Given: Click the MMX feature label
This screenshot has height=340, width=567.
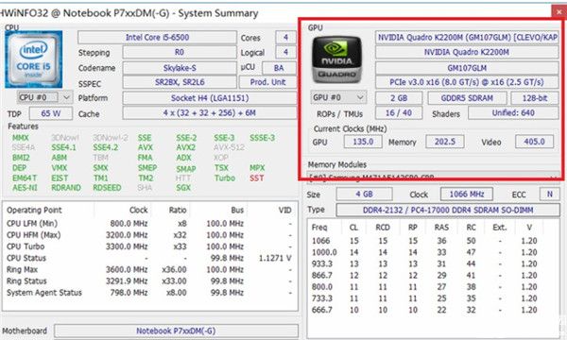Looking at the screenshot, I should [20, 138].
